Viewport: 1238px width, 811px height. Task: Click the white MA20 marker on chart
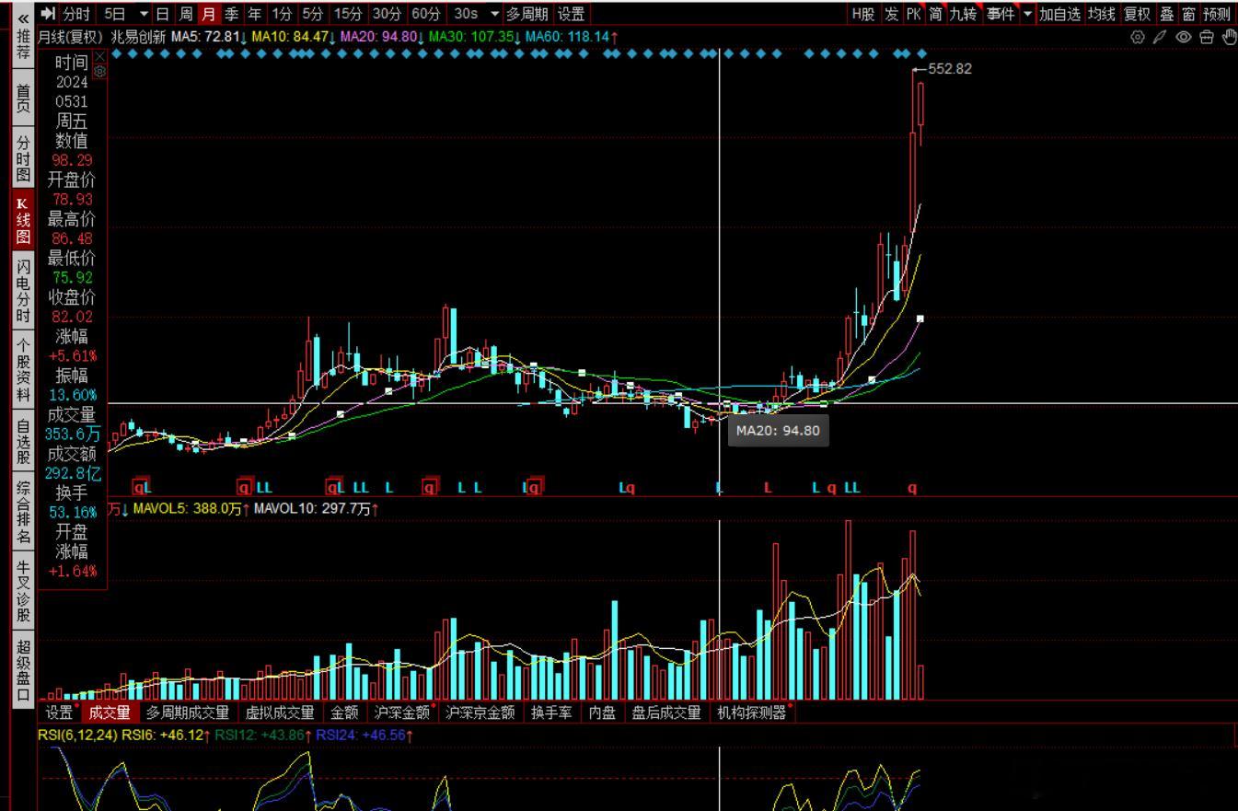(920, 319)
